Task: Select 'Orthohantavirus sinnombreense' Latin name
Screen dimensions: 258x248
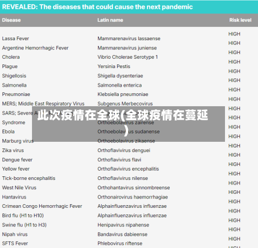Action: [x=134, y=188]
